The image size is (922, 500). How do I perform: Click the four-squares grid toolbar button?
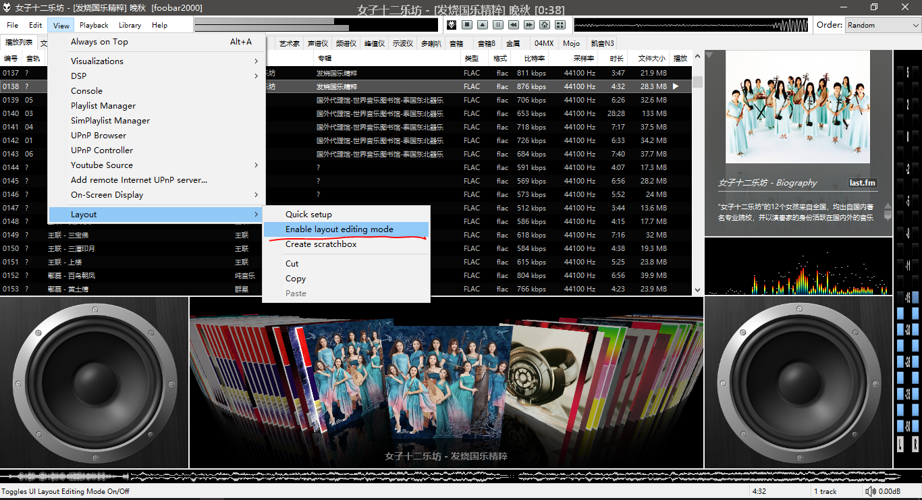click(560, 25)
